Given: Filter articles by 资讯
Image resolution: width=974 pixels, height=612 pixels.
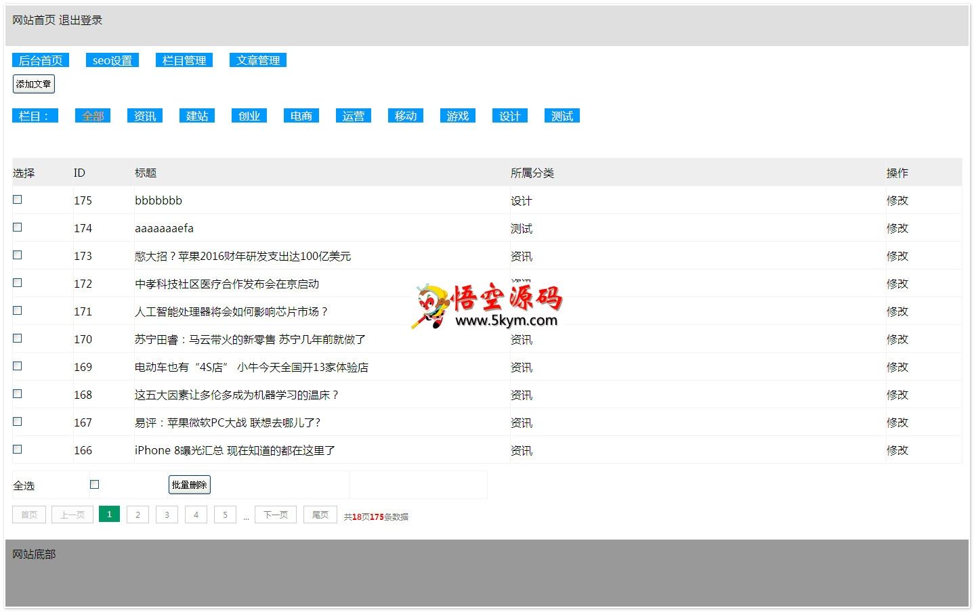Looking at the screenshot, I should (145, 116).
